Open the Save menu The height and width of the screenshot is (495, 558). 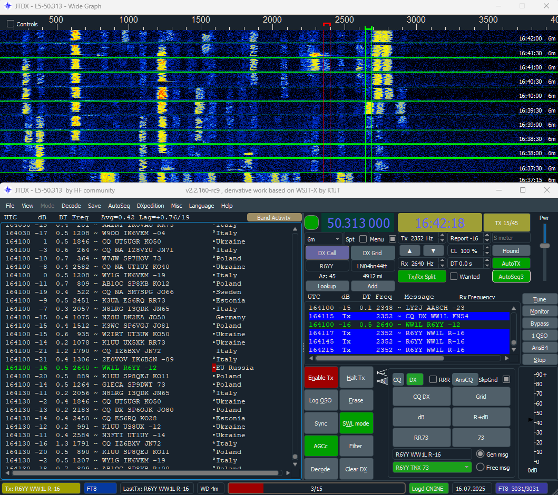[94, 206]
